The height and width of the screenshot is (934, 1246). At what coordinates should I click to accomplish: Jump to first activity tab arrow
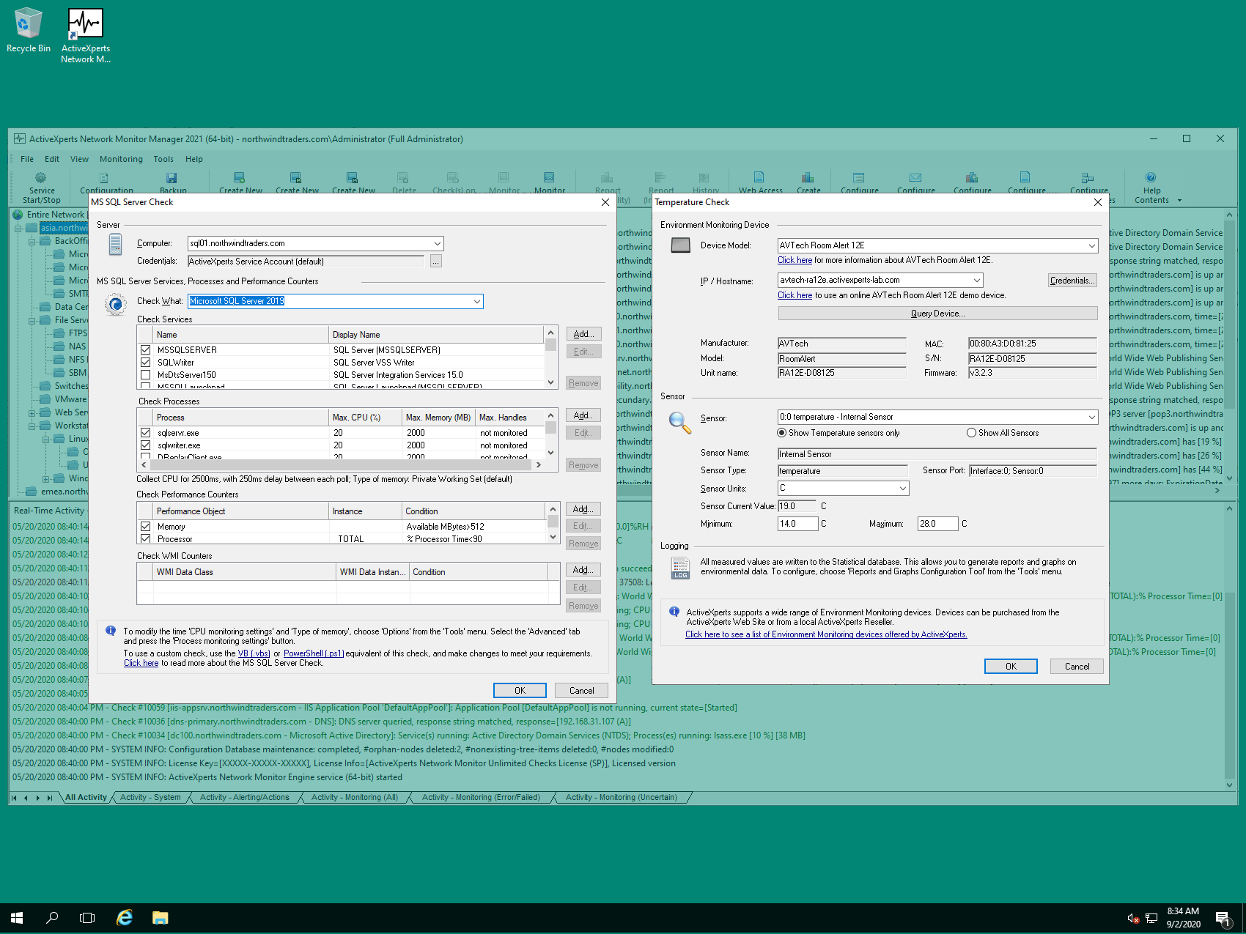coord(14,798)
